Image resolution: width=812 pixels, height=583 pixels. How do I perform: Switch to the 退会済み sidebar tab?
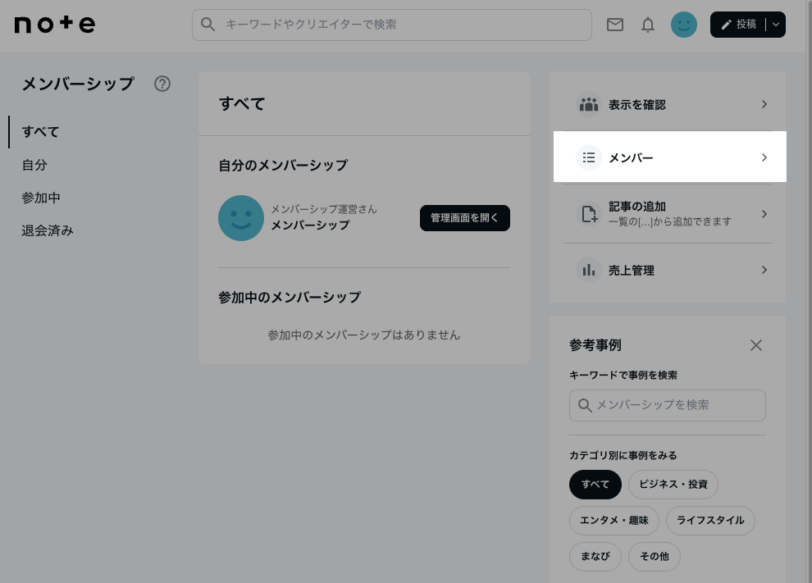[x=48, y=230]
